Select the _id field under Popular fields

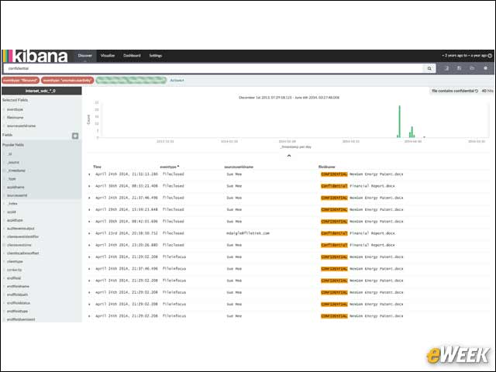tap(9, 154)
